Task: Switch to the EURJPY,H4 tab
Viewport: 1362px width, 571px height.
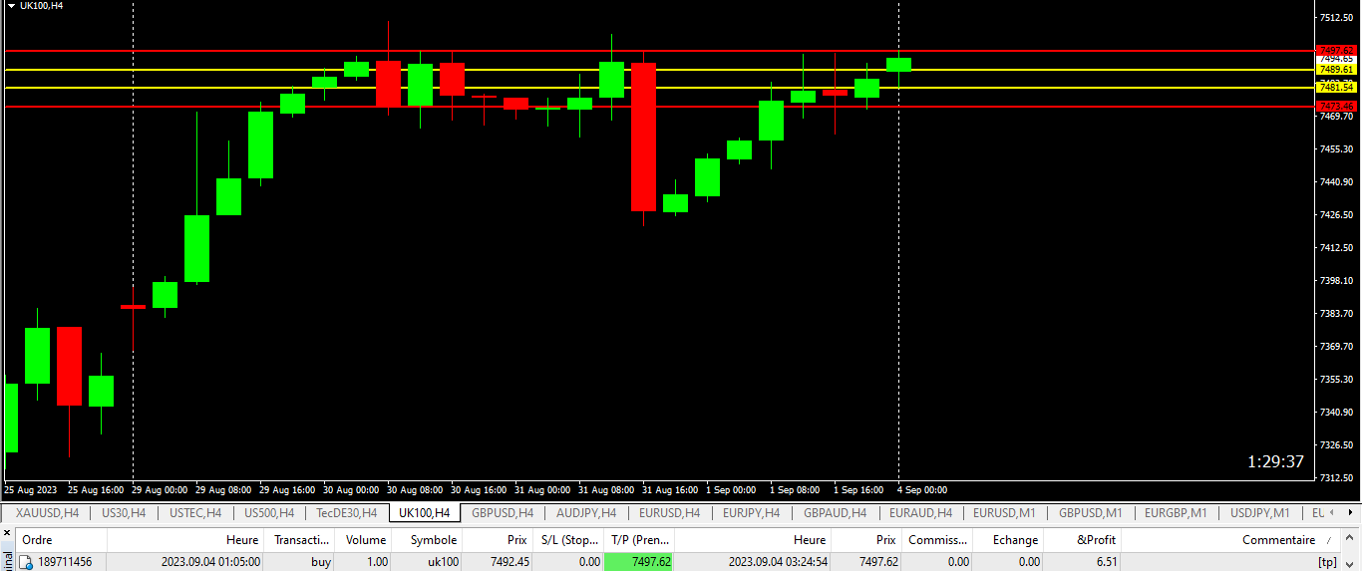Action: click(751, 513)
